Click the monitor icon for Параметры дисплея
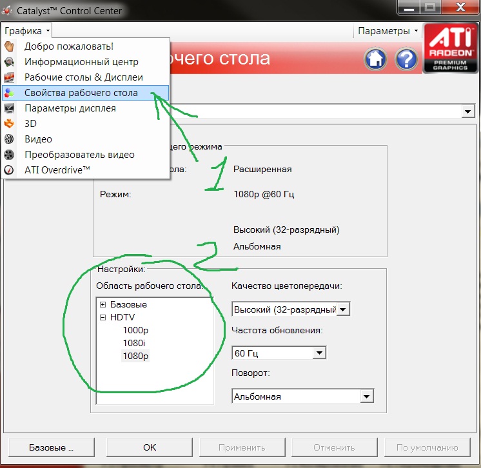 9,108
